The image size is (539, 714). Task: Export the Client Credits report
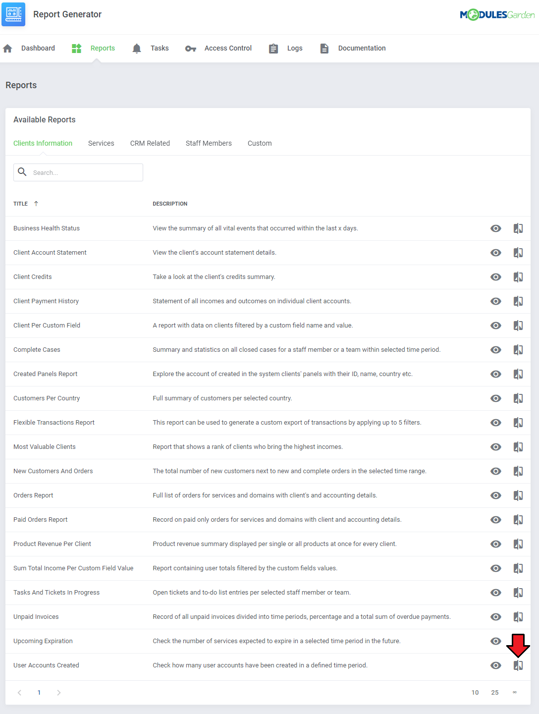click(x=518, y=277)
